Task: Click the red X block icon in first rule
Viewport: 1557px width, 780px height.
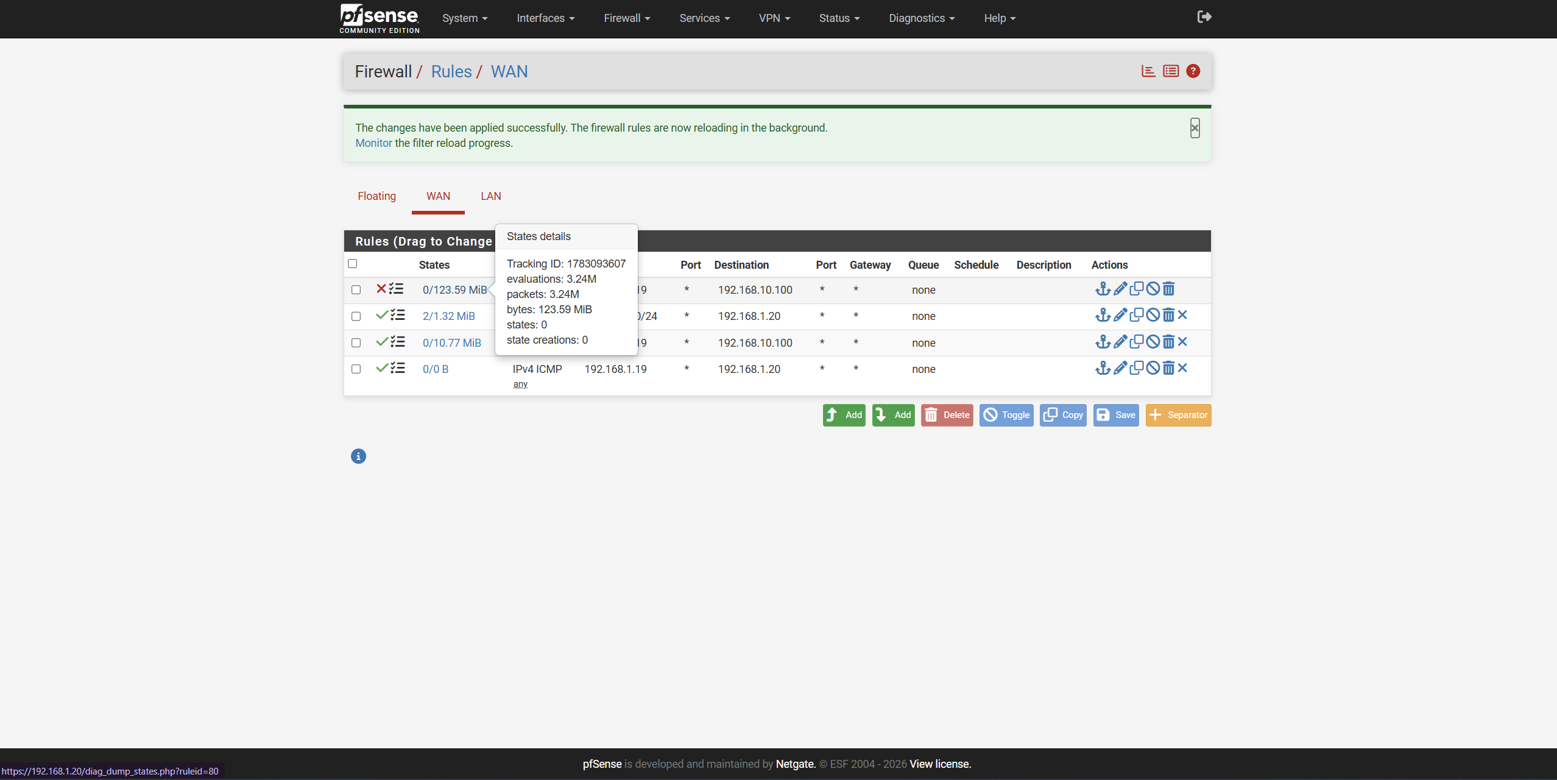Action: 381,289
